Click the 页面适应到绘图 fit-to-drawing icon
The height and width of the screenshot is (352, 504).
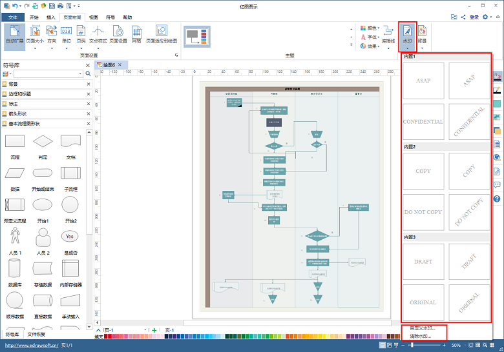click(162, 34)
